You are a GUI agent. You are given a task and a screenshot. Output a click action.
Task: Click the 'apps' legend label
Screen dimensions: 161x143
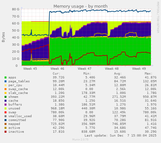coord(12,77)
